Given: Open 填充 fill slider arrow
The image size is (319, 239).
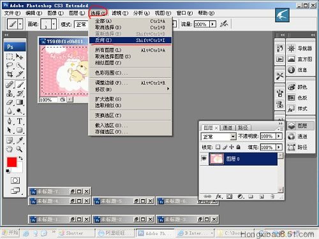Looking at the screenshot, I should (279, 147).
